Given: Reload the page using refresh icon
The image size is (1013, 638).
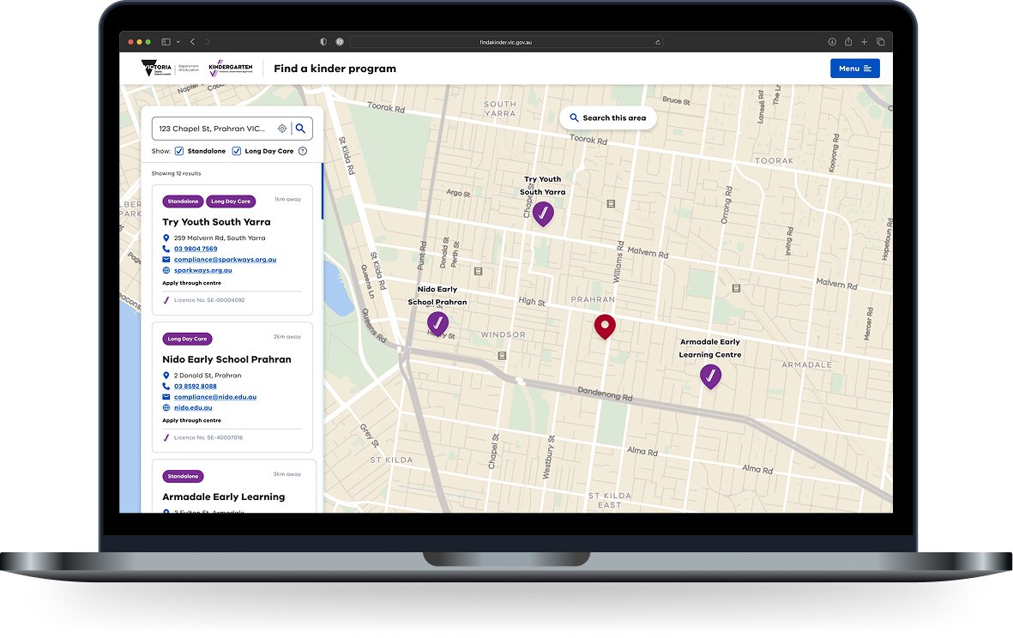Looking at the screenshot, I should 658,43.
